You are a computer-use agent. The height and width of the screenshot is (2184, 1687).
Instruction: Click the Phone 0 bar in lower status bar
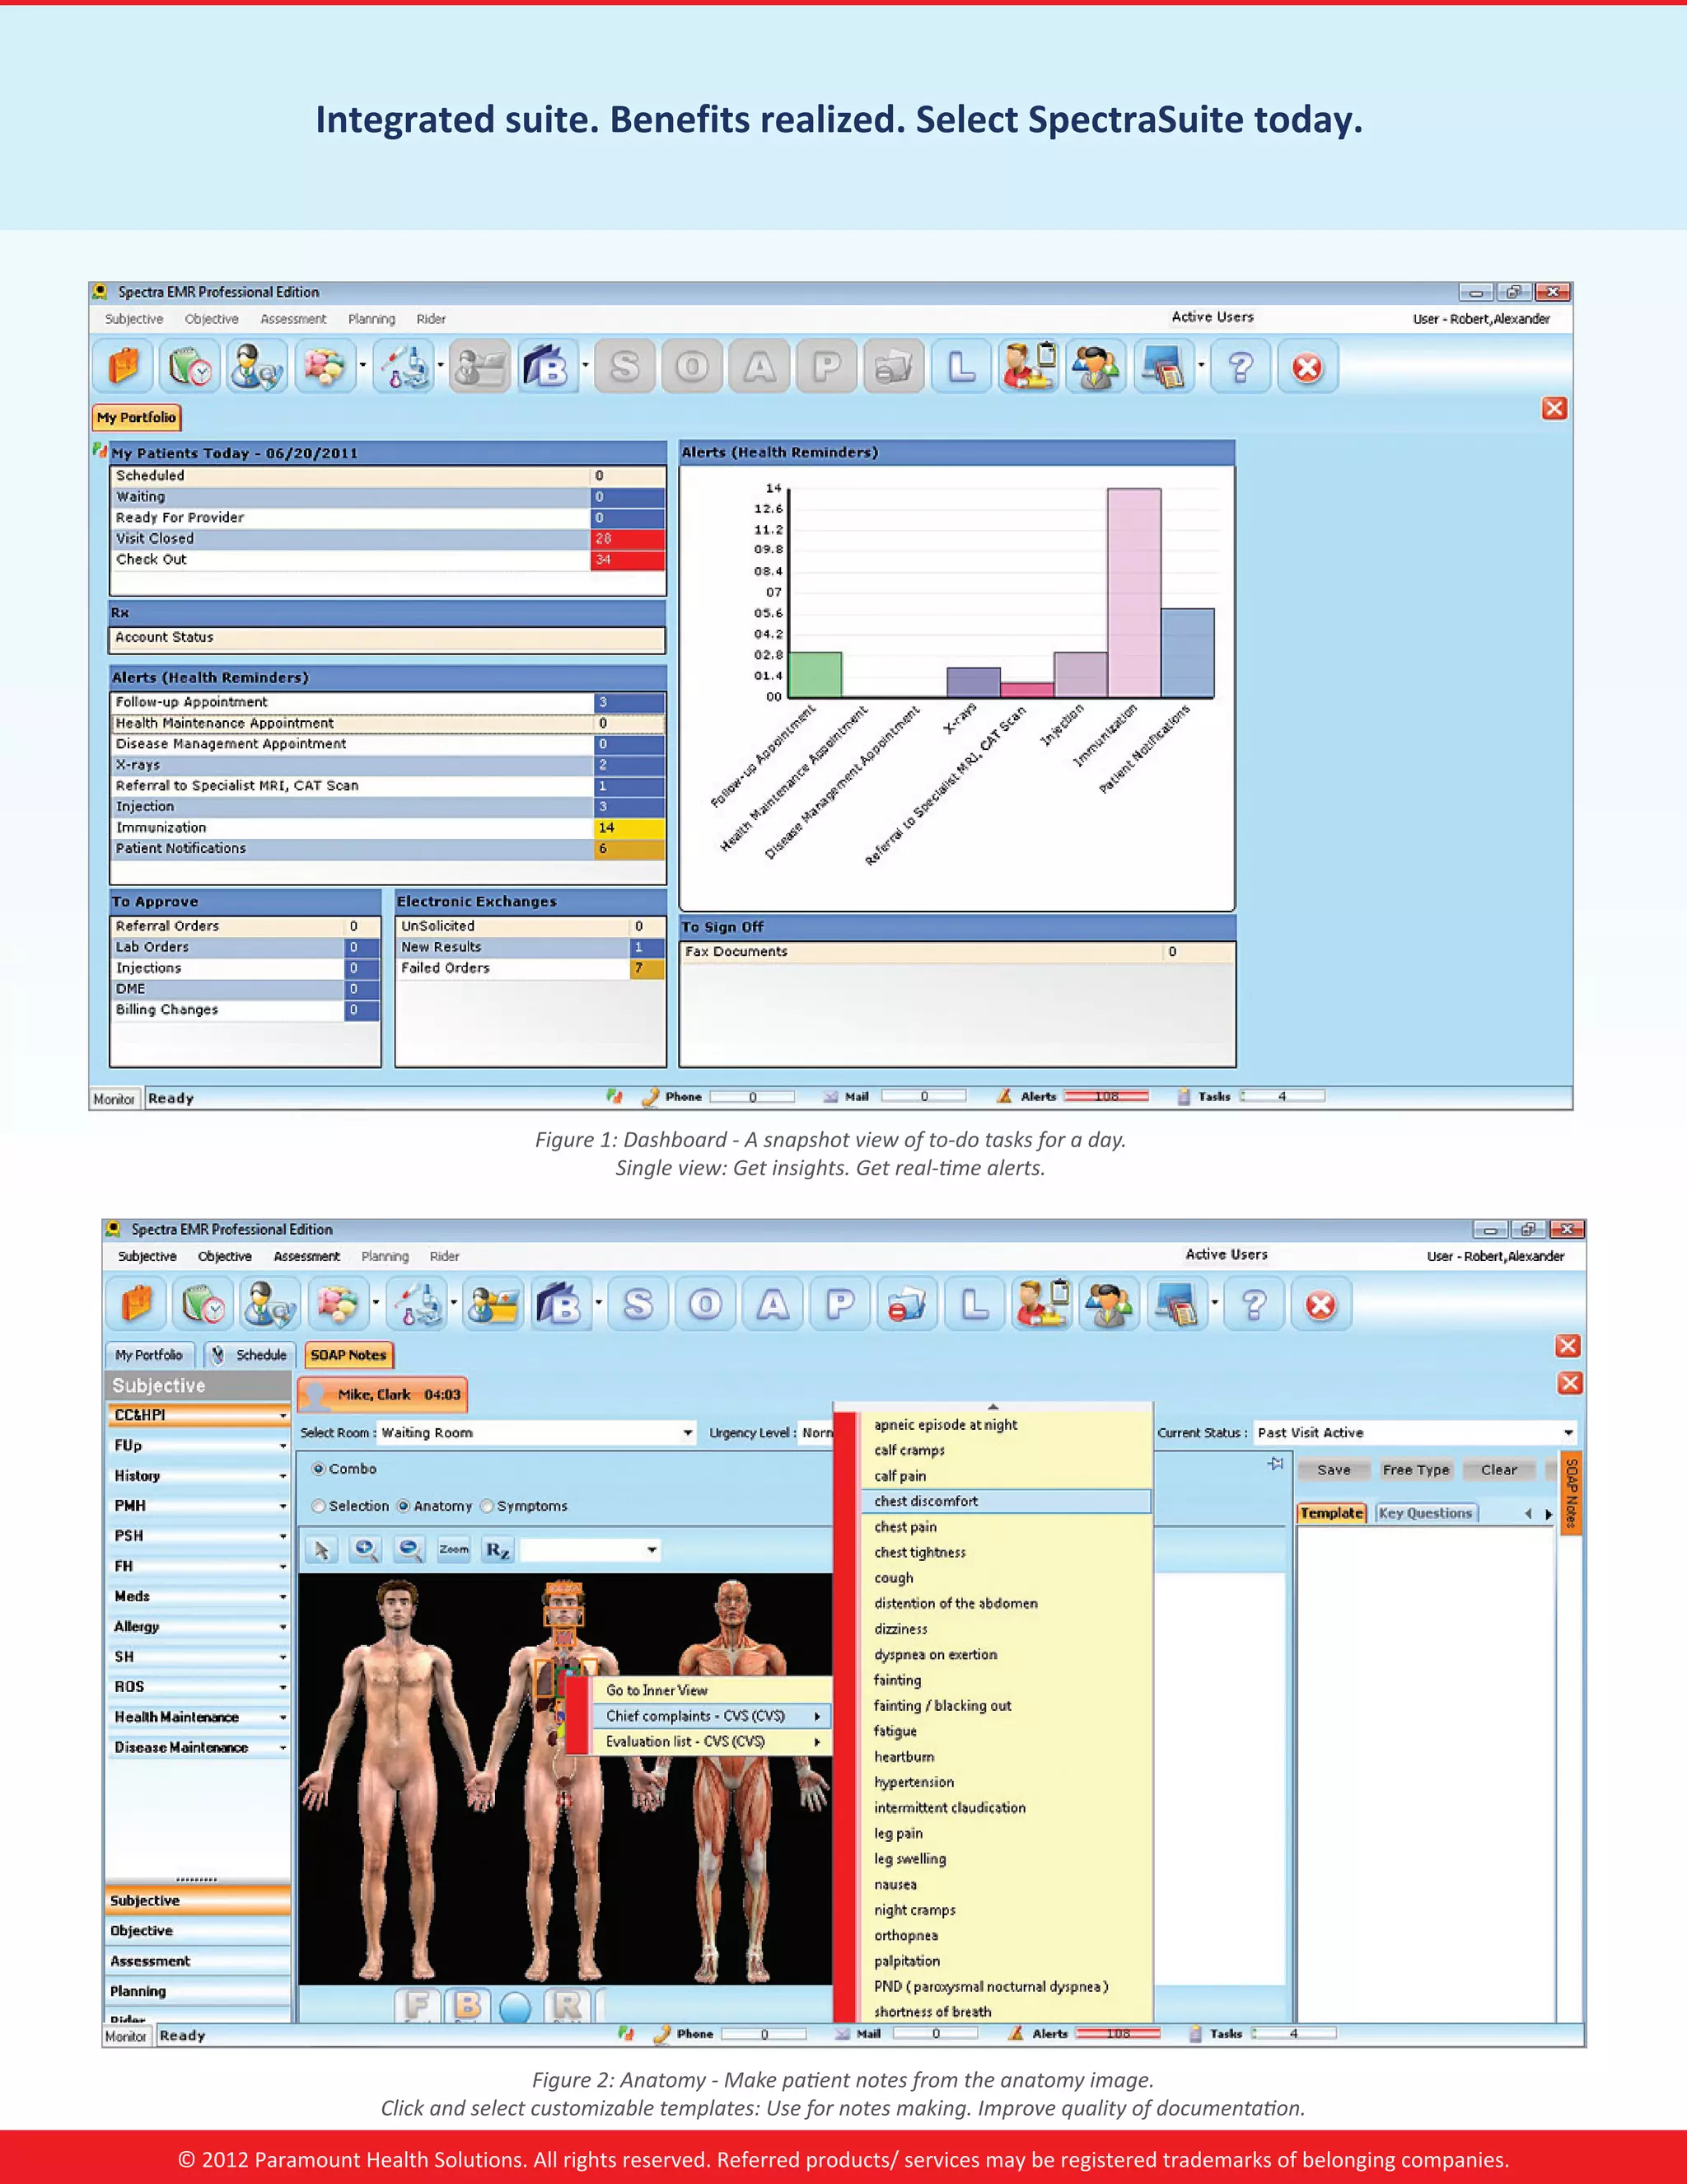tap(764, 2033)
